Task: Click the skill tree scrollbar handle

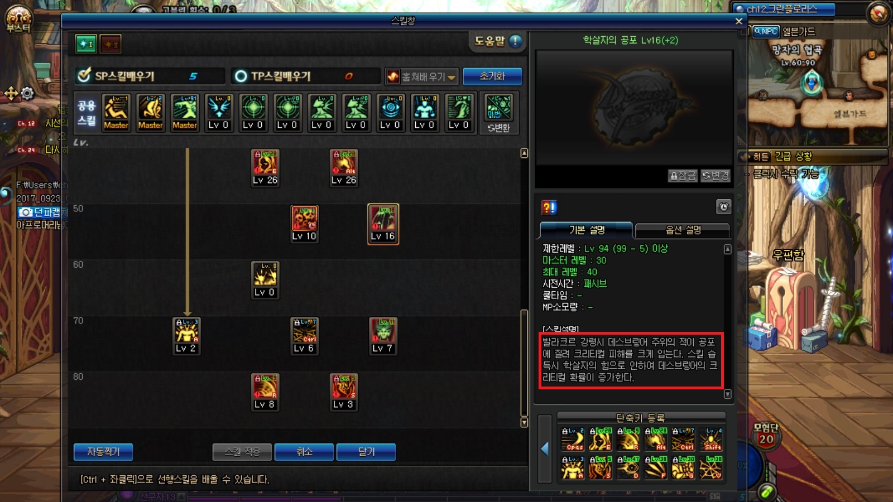Action: click(x=524, y=363)
